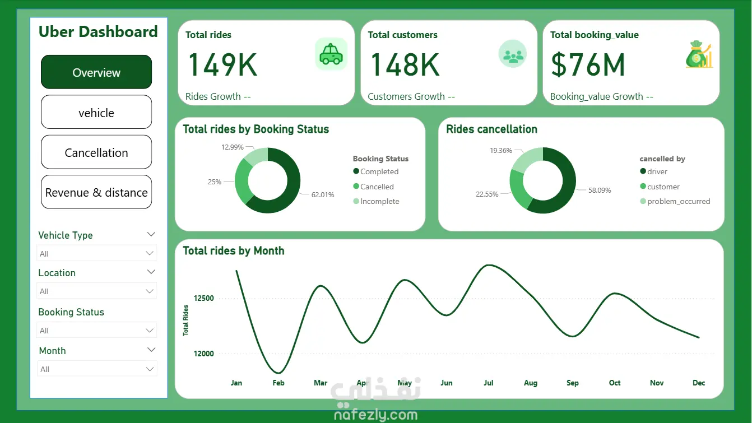Select the Cancelled legend swatch

point(356,187)
